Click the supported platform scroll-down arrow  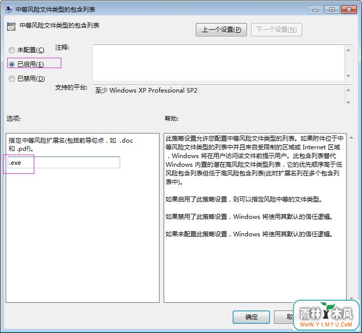348,102
